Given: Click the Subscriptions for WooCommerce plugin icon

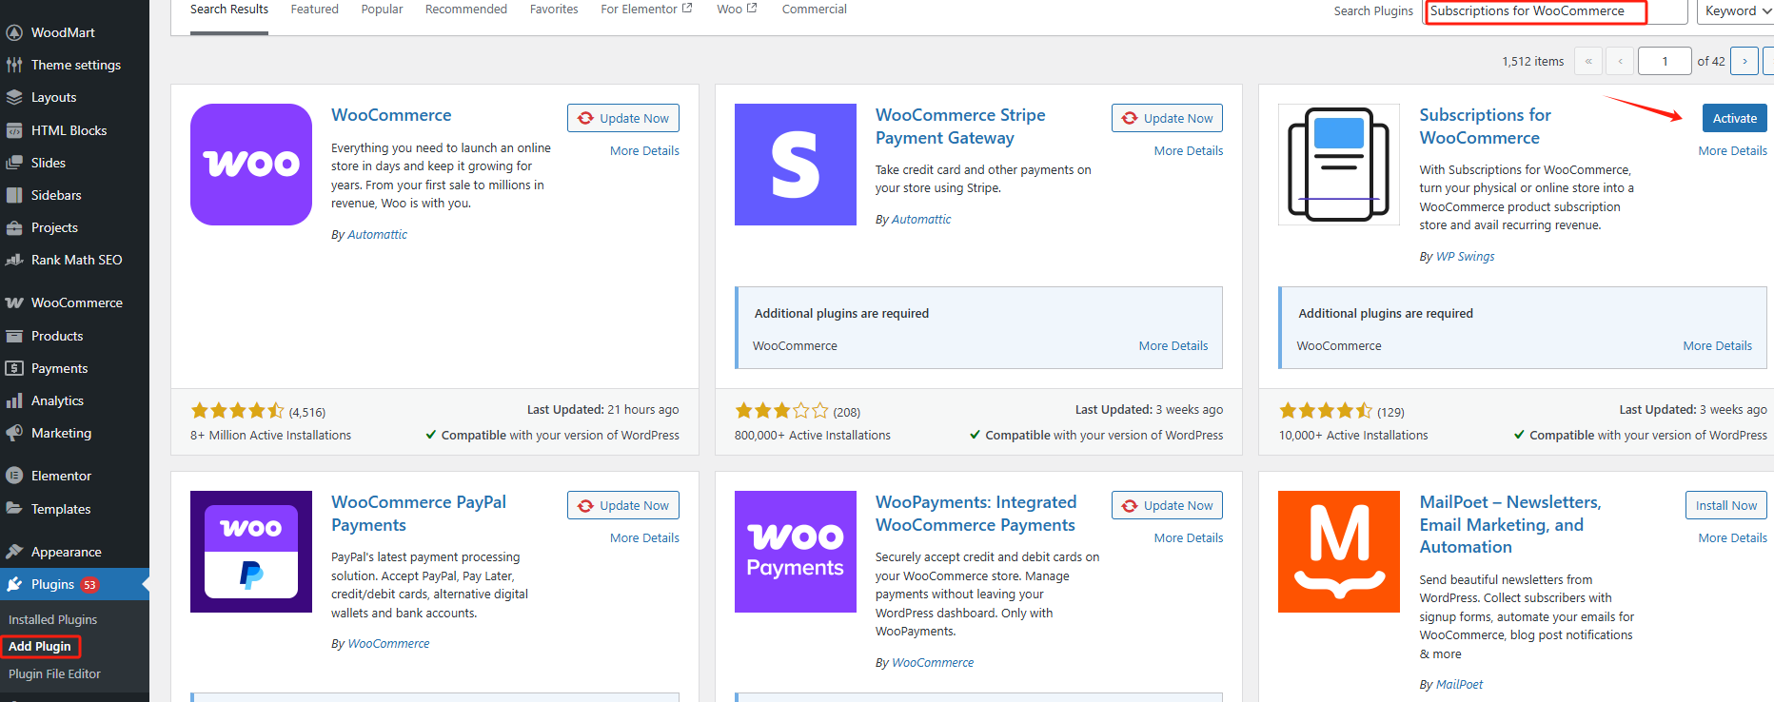Looking at the screenshot, I should (1338, 165).
